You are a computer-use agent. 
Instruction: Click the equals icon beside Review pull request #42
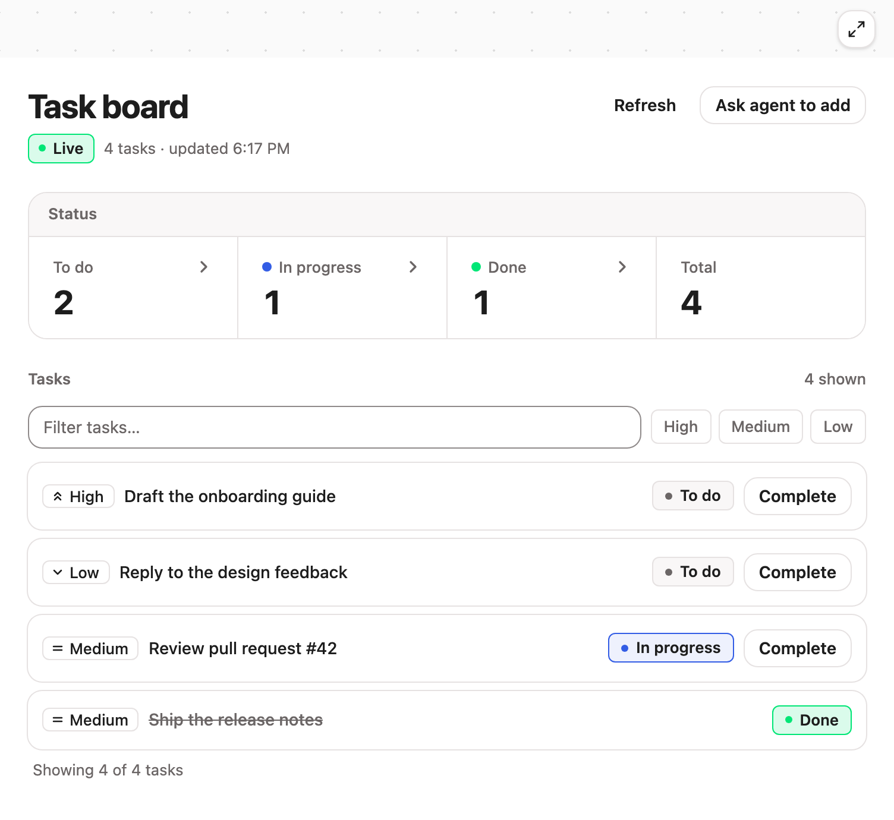pyautogui.click(x=58, y=648)
